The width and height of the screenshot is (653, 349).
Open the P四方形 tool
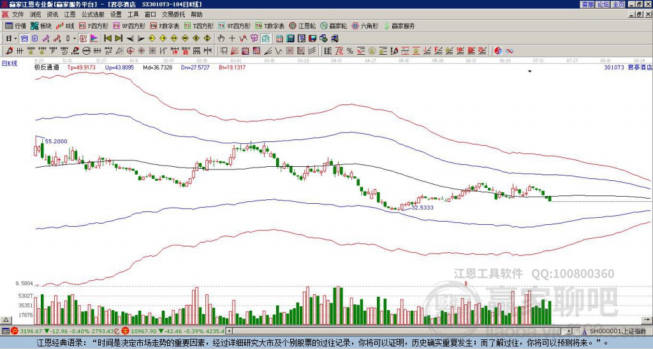(x=93, y=25)
